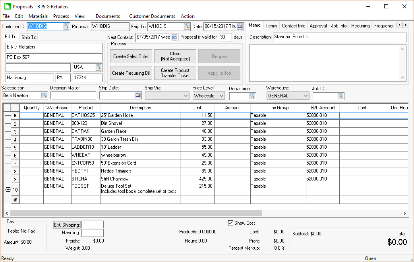Click the Create Sales Order button
The height and width of the screenshot is (262, 414).
(131, 56)
